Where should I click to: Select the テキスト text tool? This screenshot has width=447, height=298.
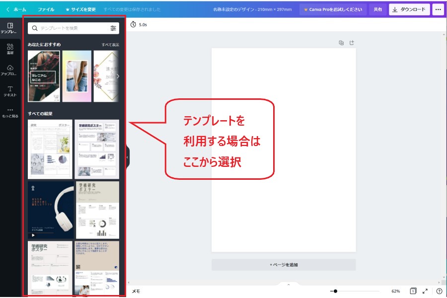point(10,91)
